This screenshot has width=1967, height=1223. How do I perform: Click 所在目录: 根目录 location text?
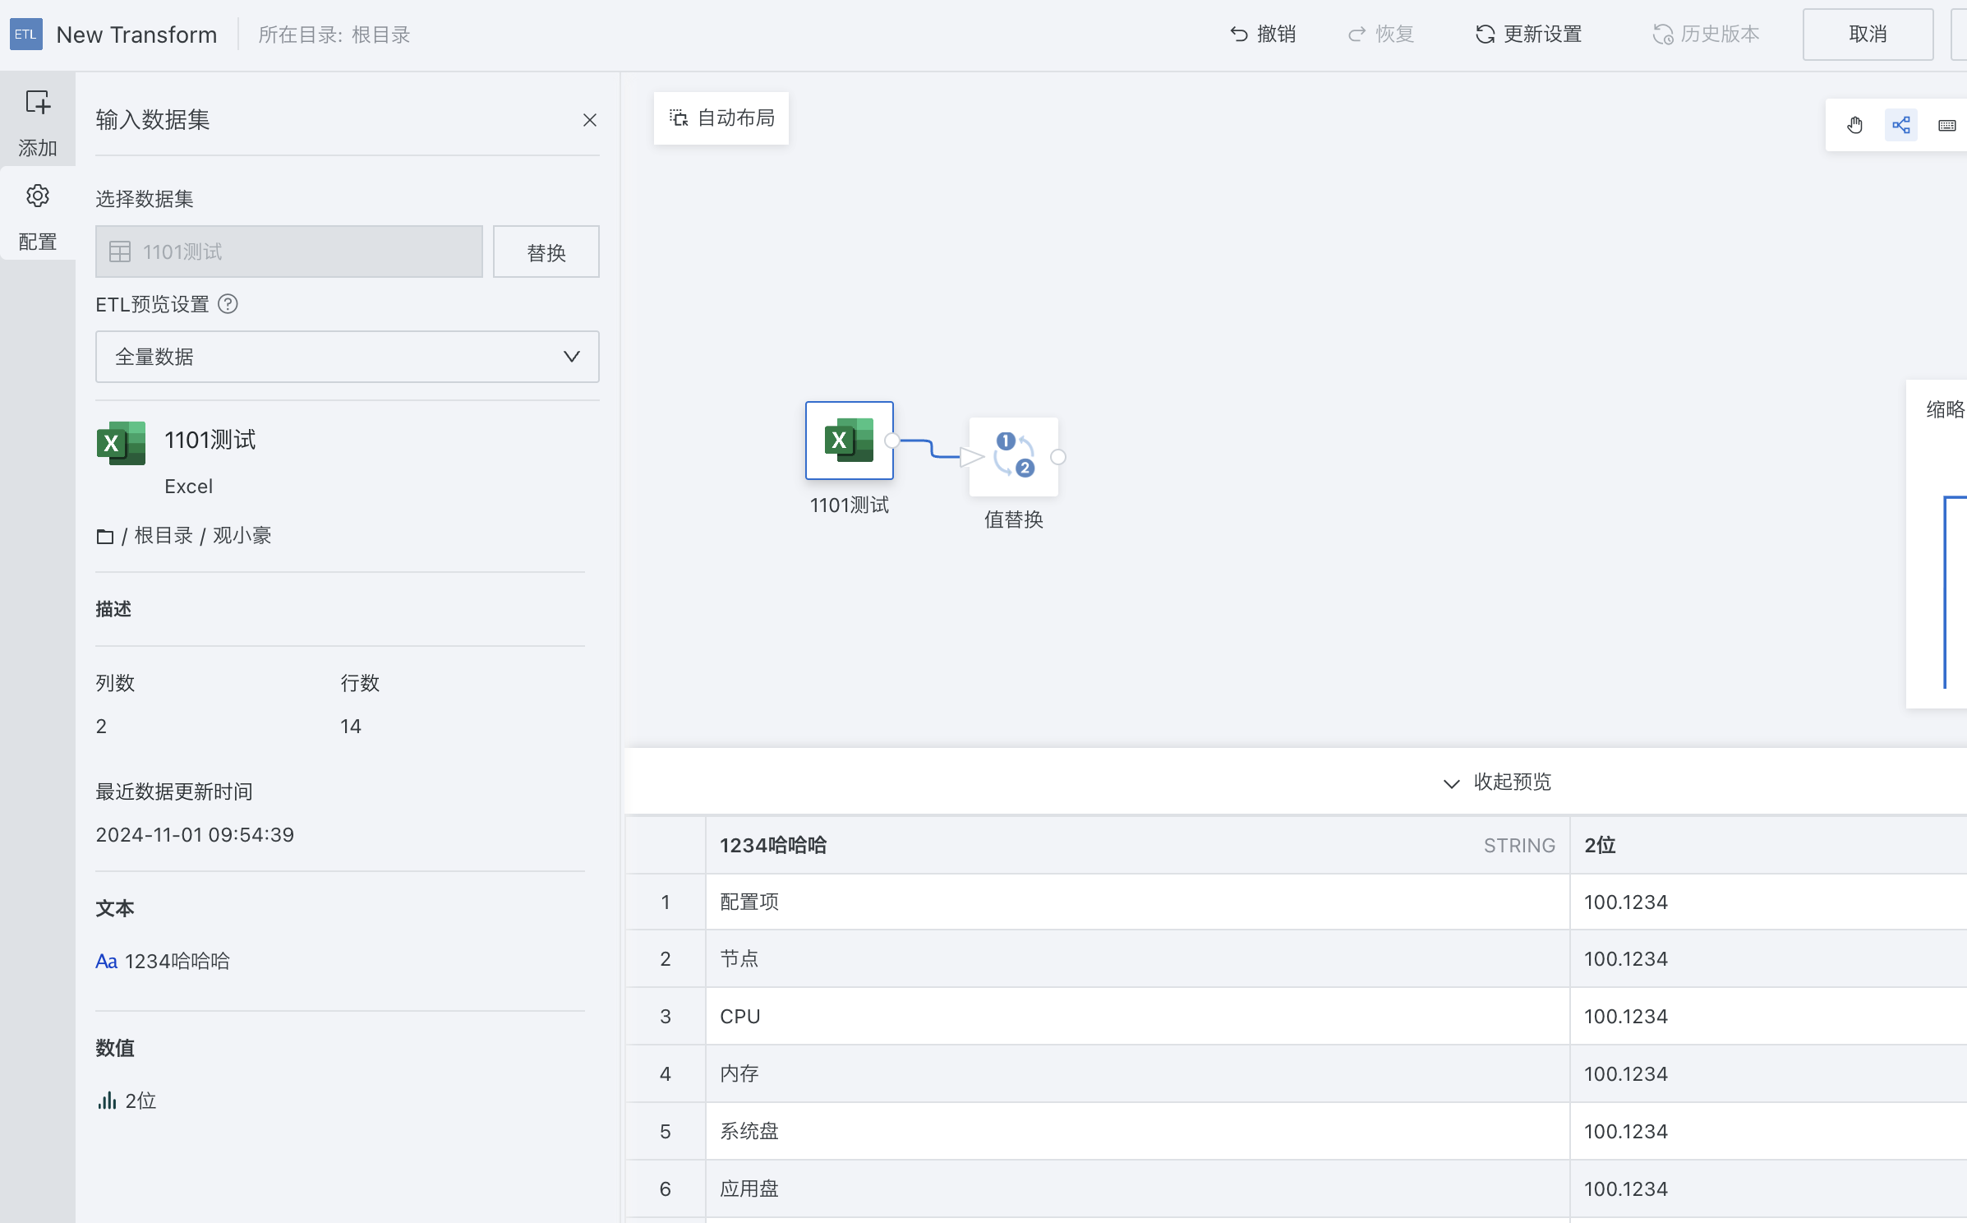[334, 35]
